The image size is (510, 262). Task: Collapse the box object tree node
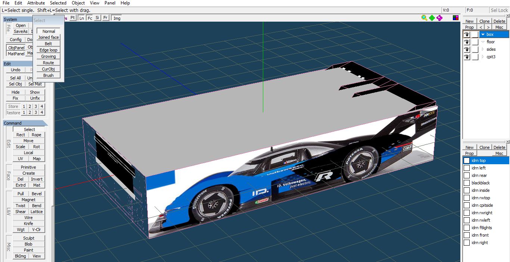click(x=482, y=34)
